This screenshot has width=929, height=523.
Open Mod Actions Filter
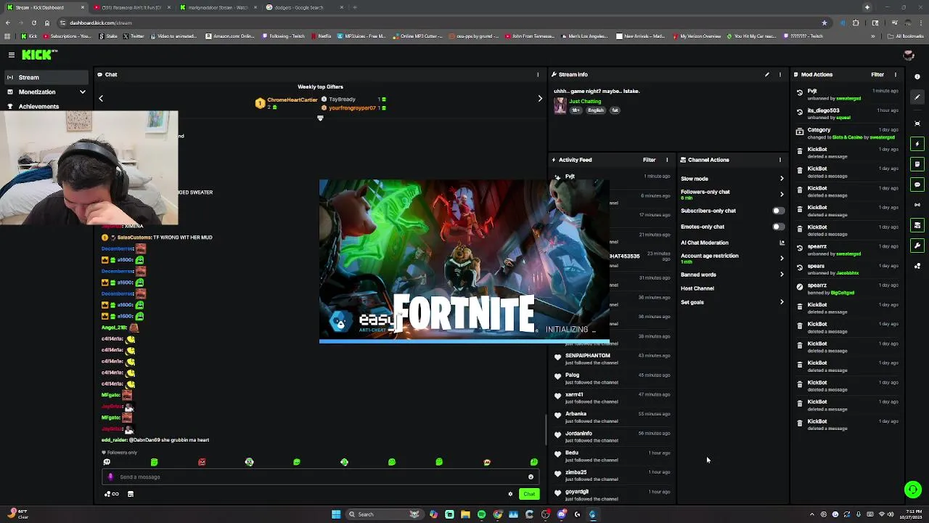pos(877,74)
